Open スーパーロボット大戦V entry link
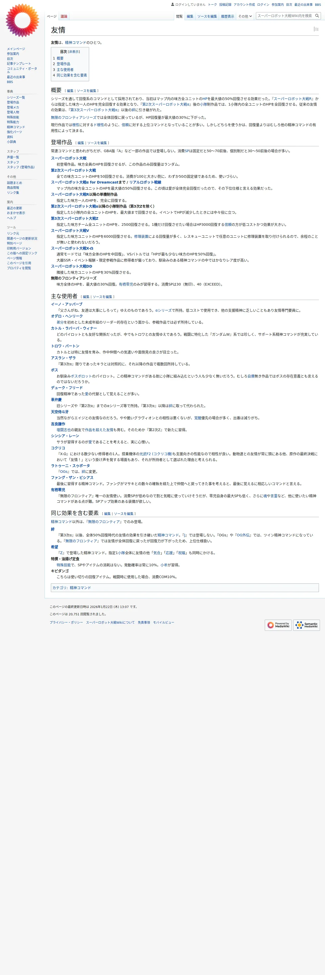The width and height of the screenshot is (325, 975). 70,231
